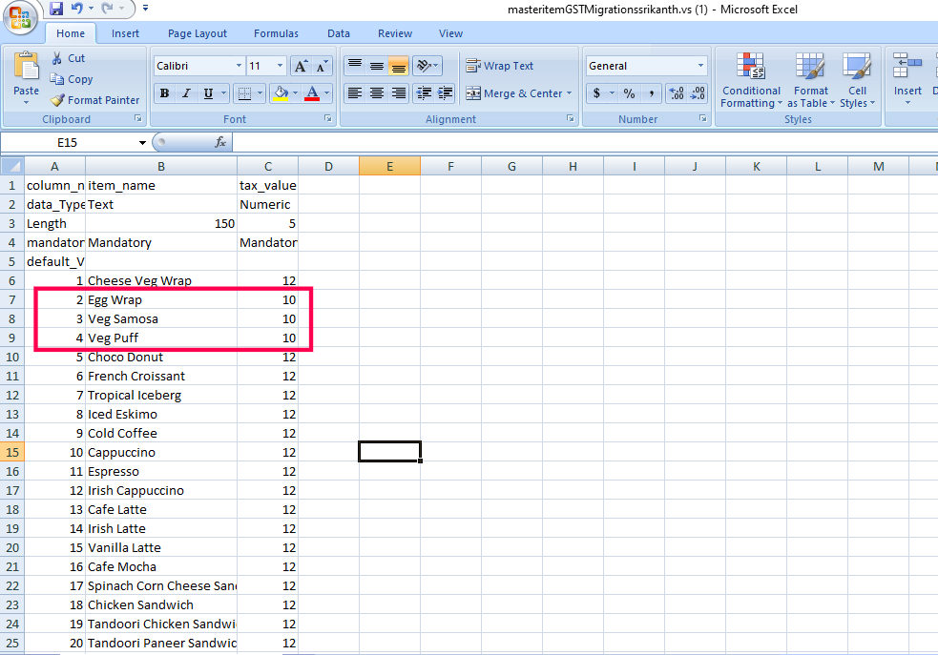Click the Format Painter brush icon

[57, 100]
